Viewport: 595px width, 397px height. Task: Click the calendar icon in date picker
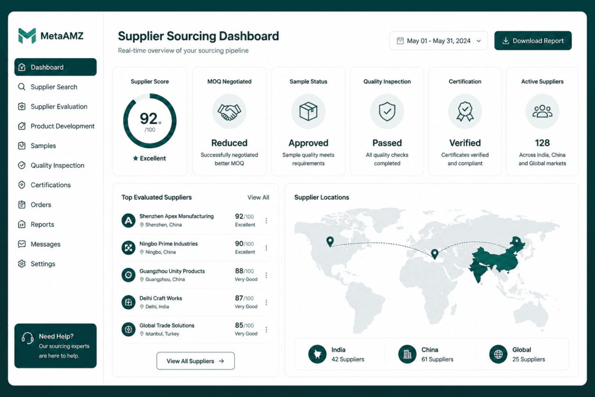(x=400, y=41)
